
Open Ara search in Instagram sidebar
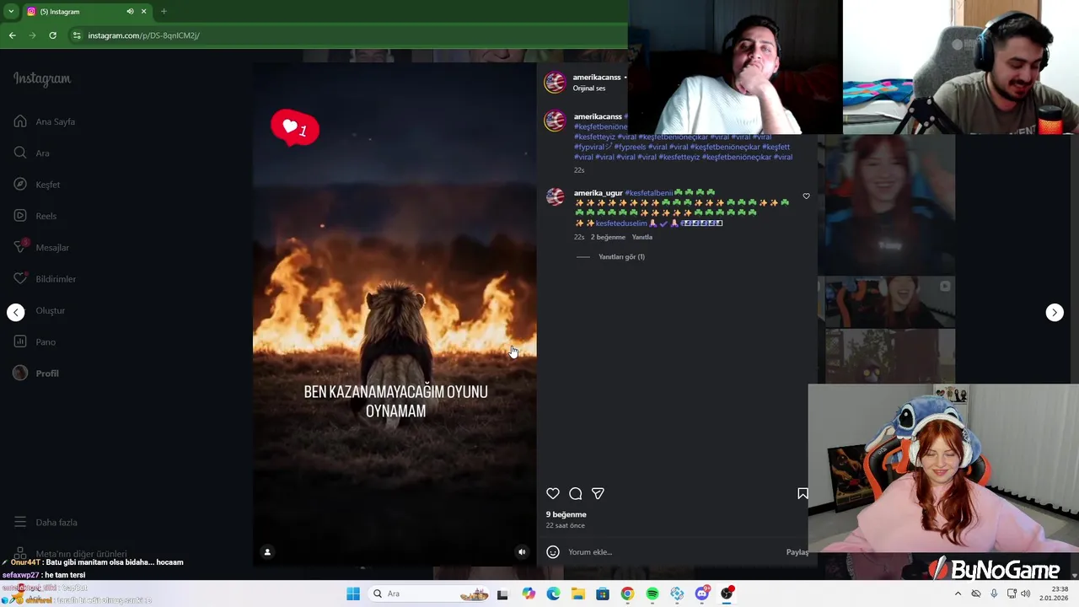click(31, 153)
